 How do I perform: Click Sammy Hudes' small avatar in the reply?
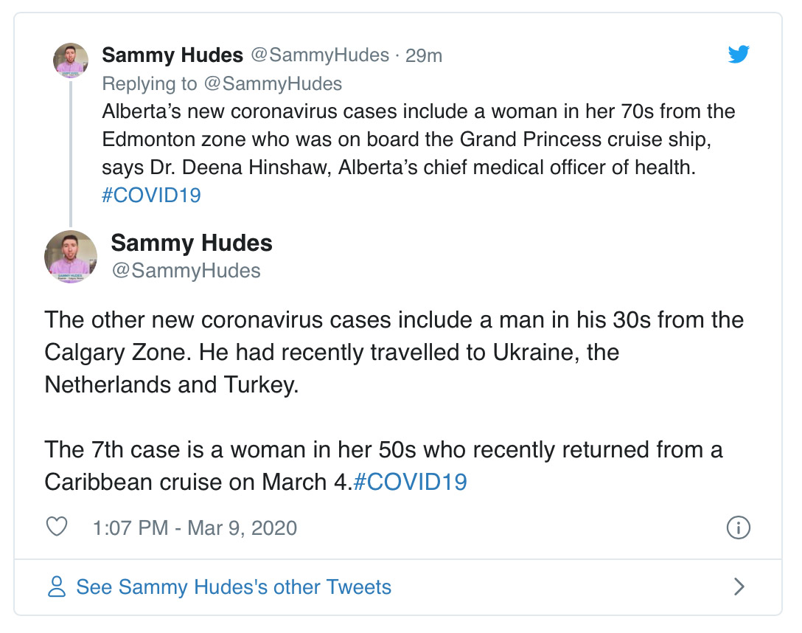click(71, 60)
